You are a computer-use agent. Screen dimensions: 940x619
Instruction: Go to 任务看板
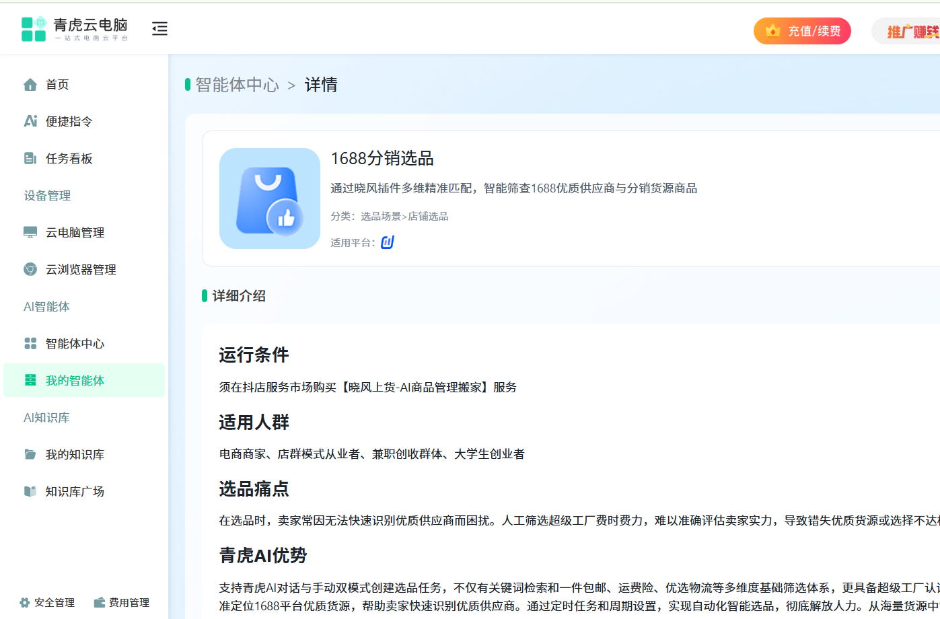84,158
